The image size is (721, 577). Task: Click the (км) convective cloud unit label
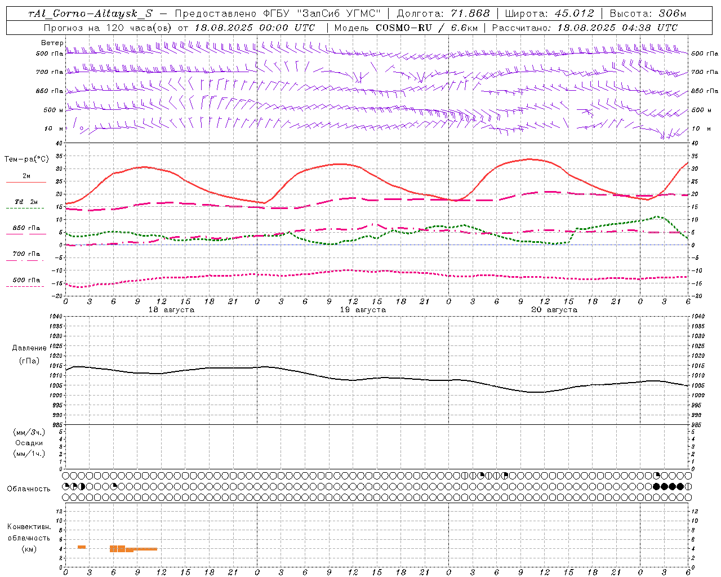pos(29,549)
